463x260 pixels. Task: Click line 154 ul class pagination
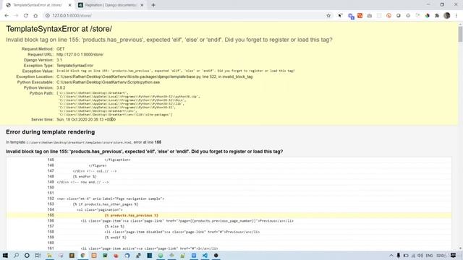(100, 210)
